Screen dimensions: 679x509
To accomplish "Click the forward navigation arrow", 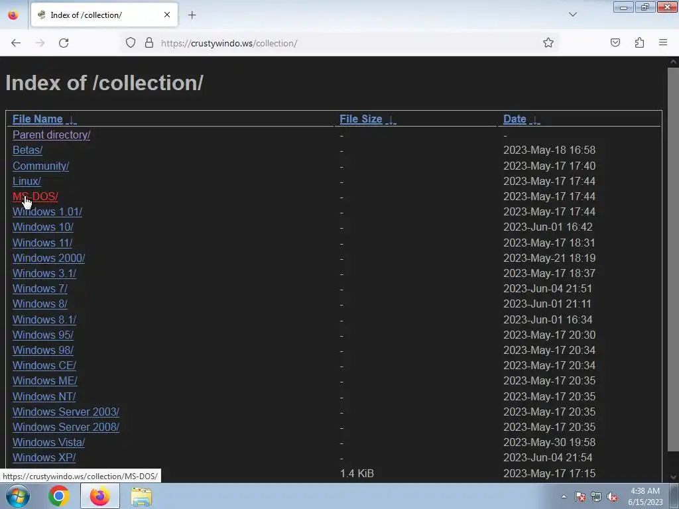I will pyautogui.click(x=40, y=43).
